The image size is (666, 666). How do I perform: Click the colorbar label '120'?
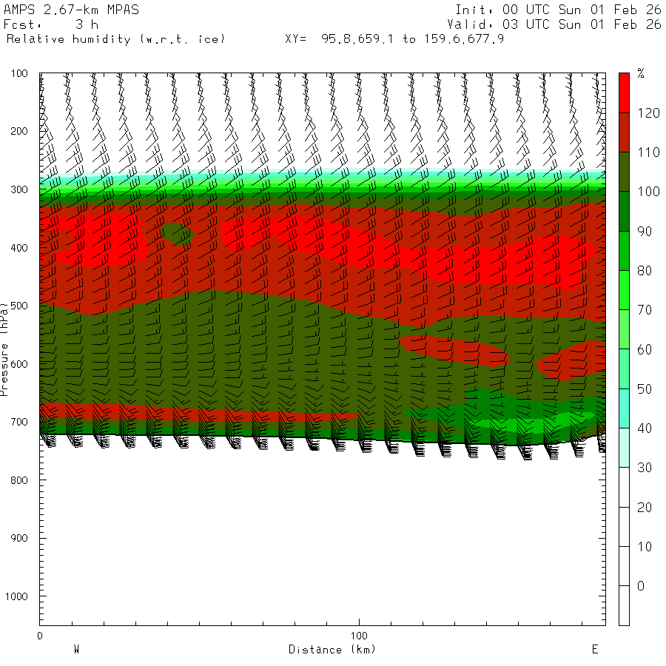(648, 113)
